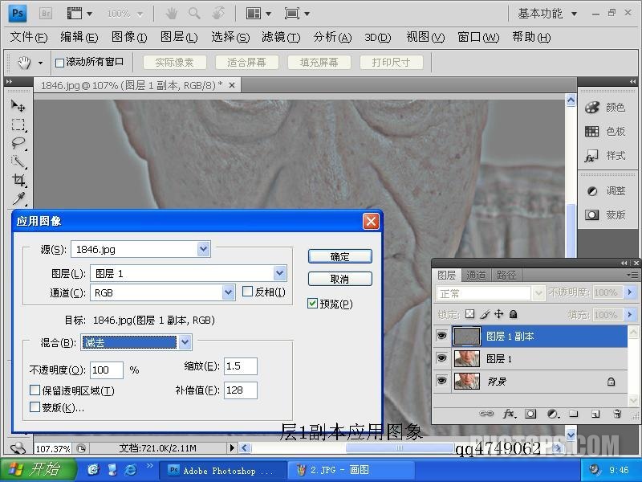Screen dimensions: 642x482
Task: Click the horizontal canvas scrollbar
Action: tap(400, 448)
